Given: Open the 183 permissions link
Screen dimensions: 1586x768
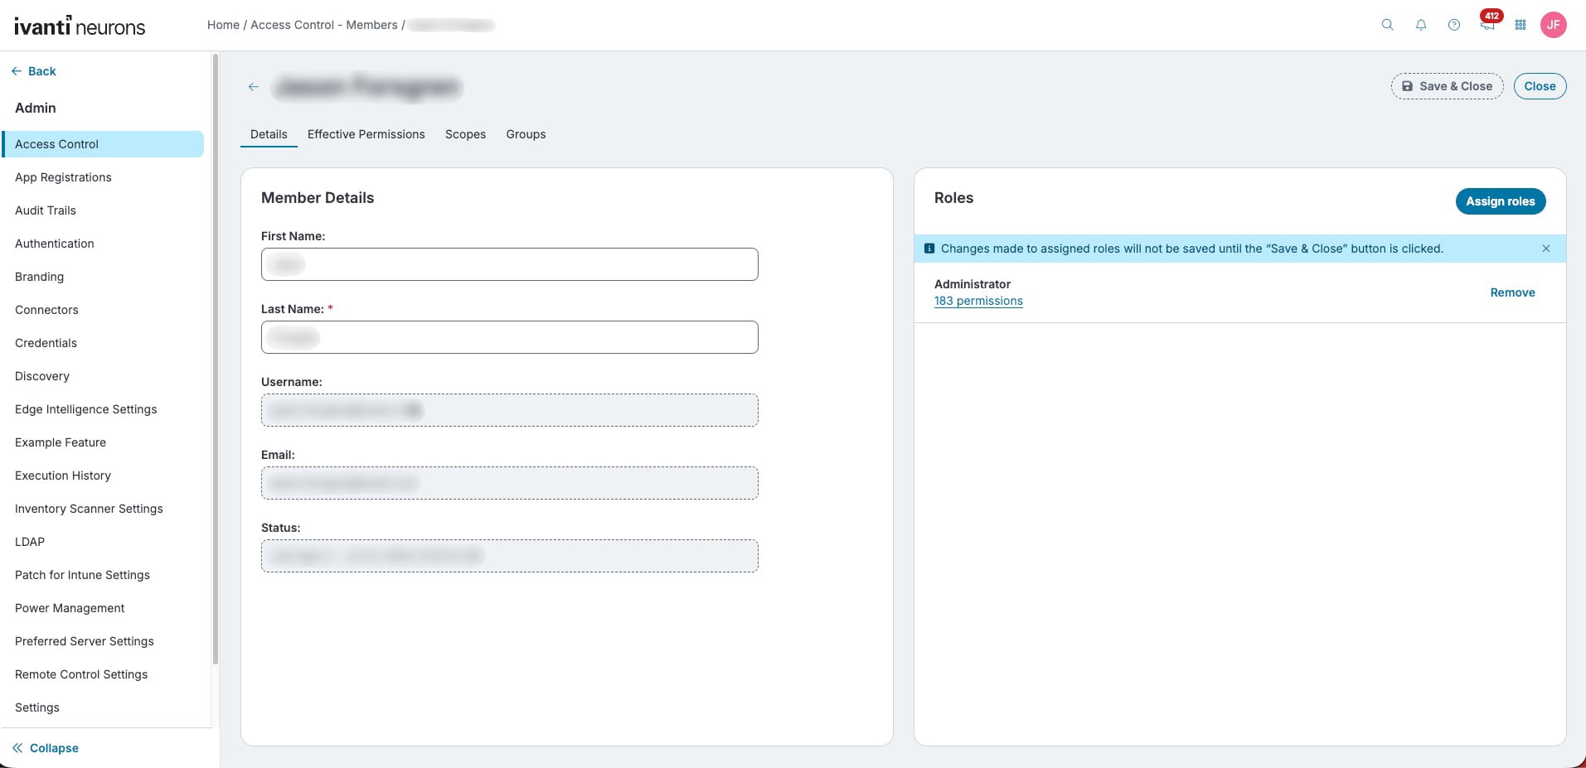Looking at the screenshot, I should click(978, 301).
